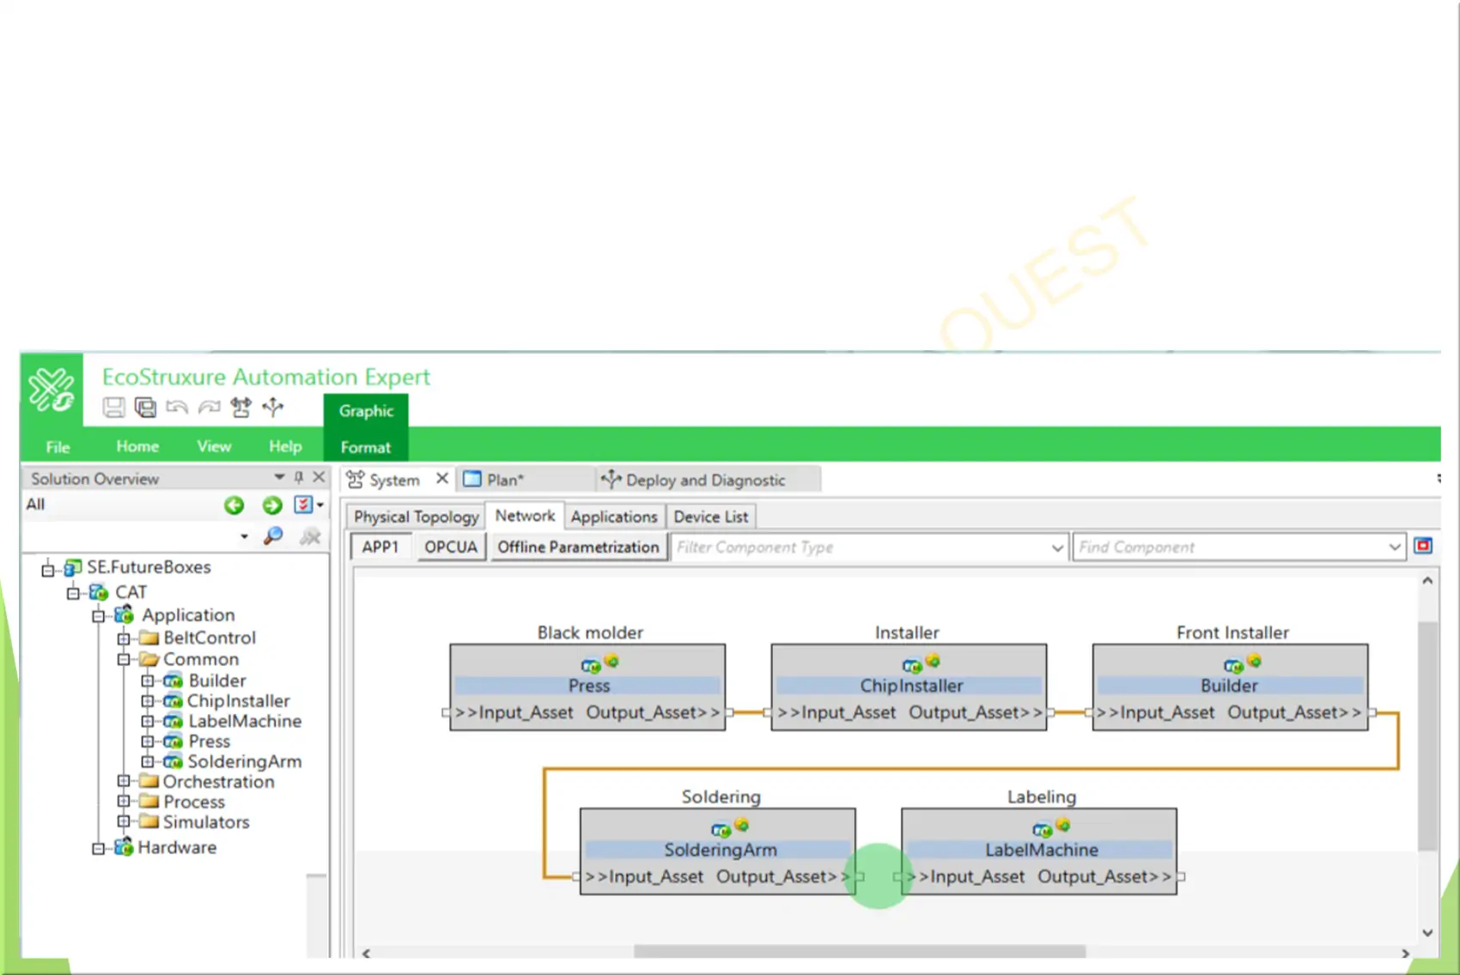Click the ChipInstaller block type icon

pos(912,665)
